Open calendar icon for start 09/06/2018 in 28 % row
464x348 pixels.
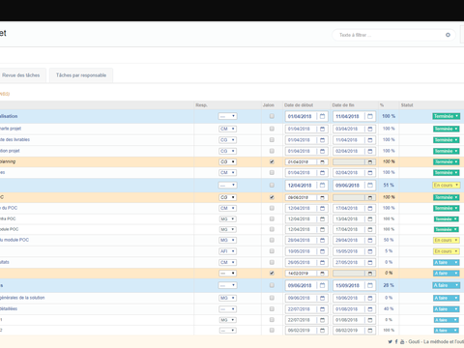(x=322, y=285)
